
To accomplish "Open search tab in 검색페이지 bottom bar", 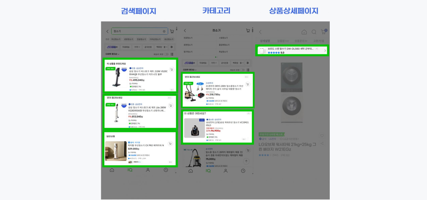I will click(130, 170).
